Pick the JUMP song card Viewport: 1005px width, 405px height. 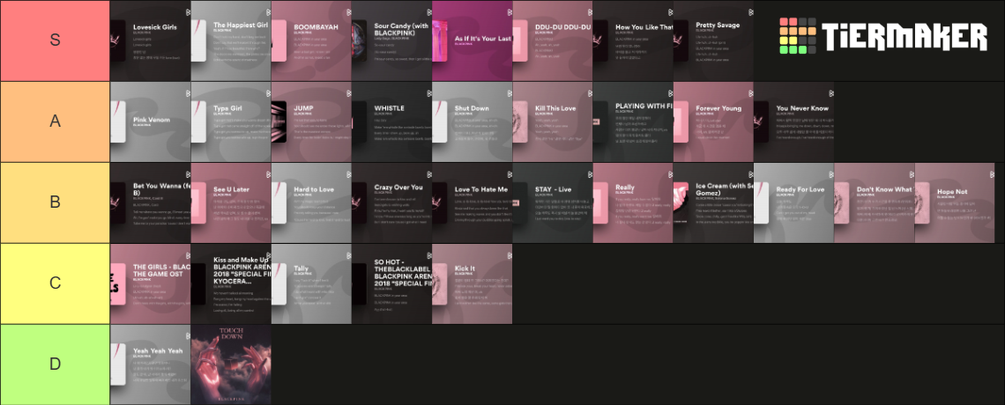pos(311,121)
